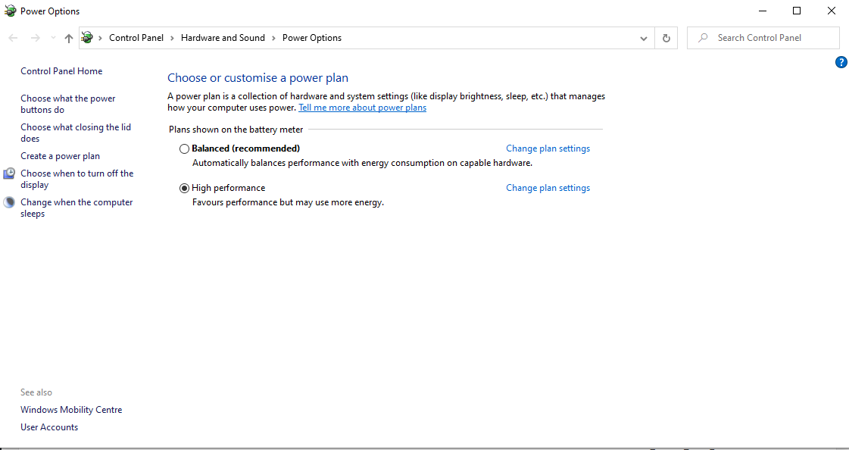Viewport: 849px width, 450px height.
Task: Click the search magnifier icon
Action: click(703, 38)
